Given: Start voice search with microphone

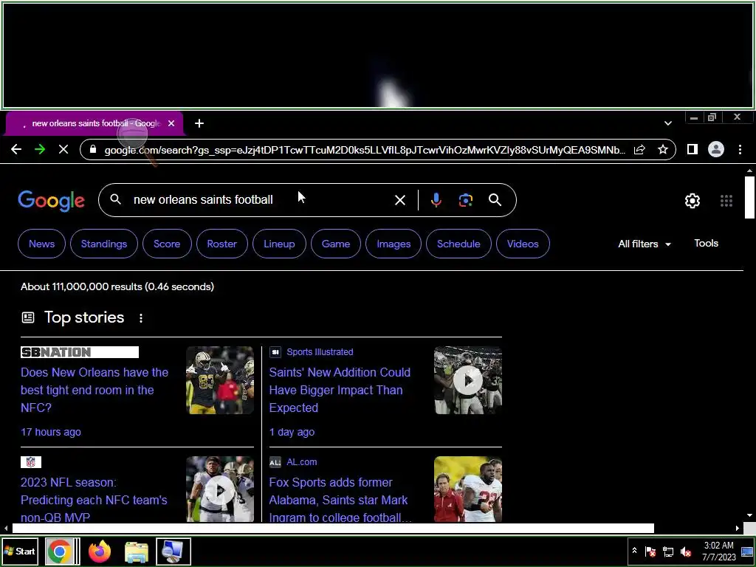Looking at the screenshot, I should click(x=436, y=200).
